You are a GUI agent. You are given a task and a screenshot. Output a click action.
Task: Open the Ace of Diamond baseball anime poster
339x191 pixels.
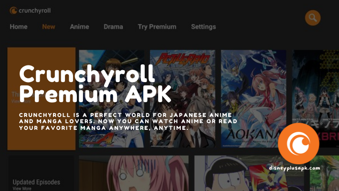pyautogui.click(x=111, y=99)
